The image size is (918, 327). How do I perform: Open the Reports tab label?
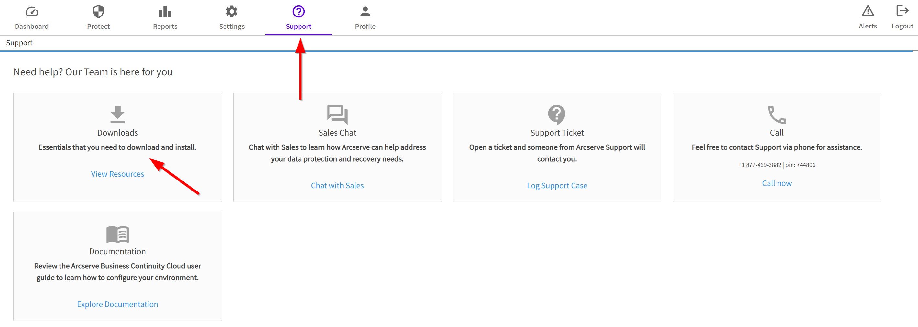pyautogui.click(x=165, y=26)
